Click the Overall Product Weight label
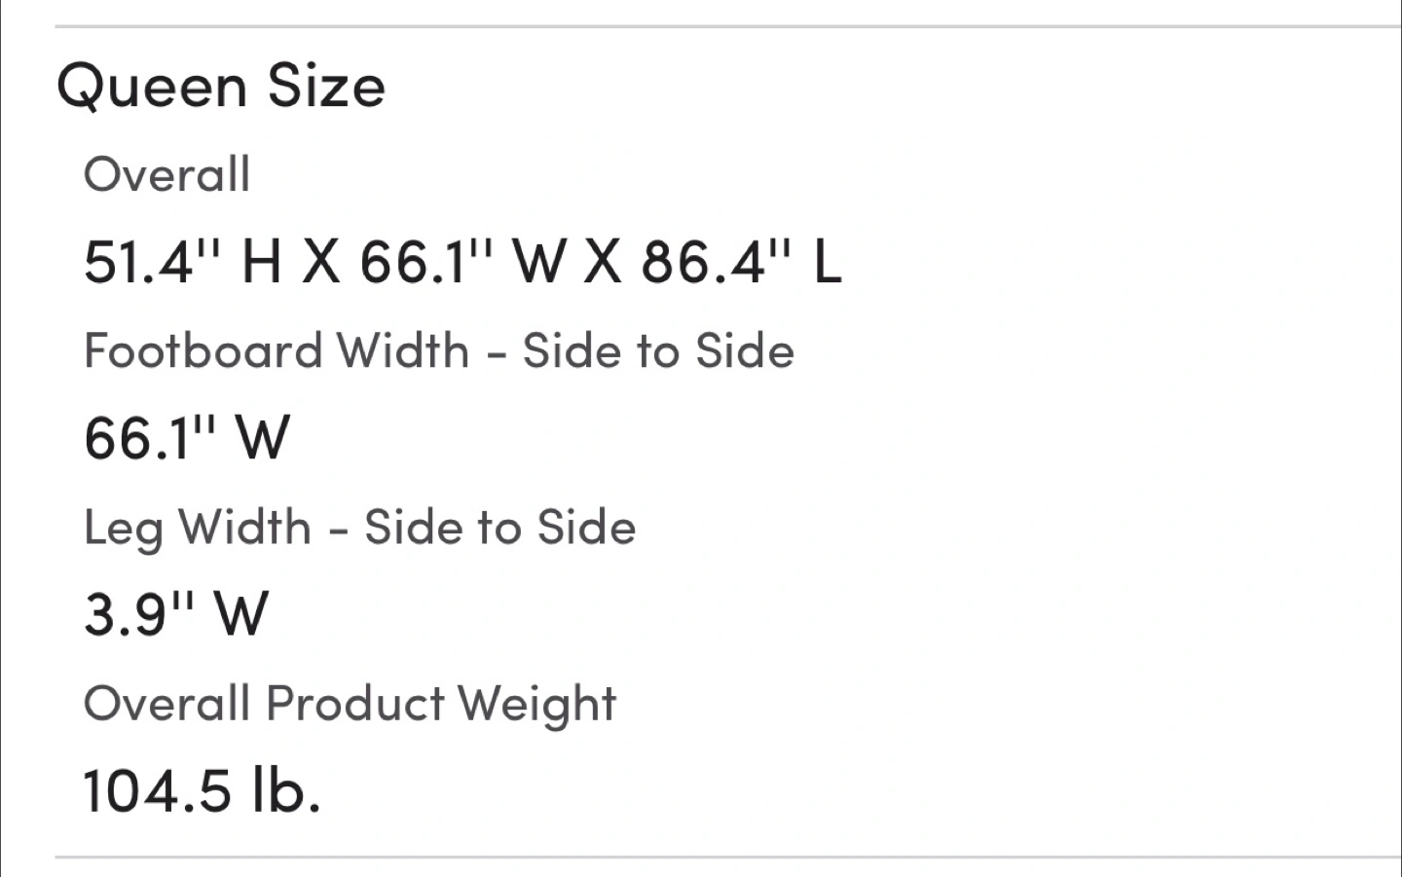 coord(350,704)
